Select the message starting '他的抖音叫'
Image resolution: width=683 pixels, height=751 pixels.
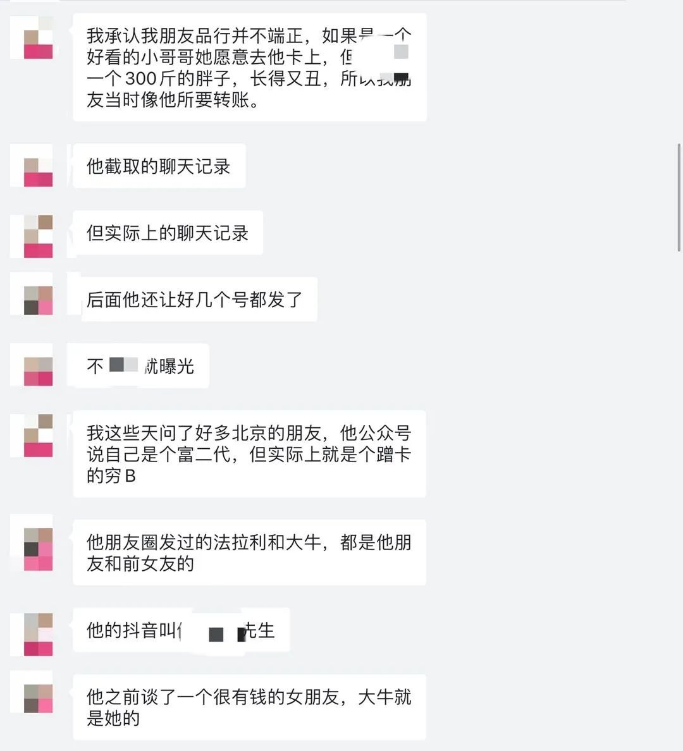(181, 630)
